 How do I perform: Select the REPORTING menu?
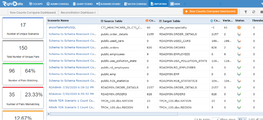click(x=159, y=4)
